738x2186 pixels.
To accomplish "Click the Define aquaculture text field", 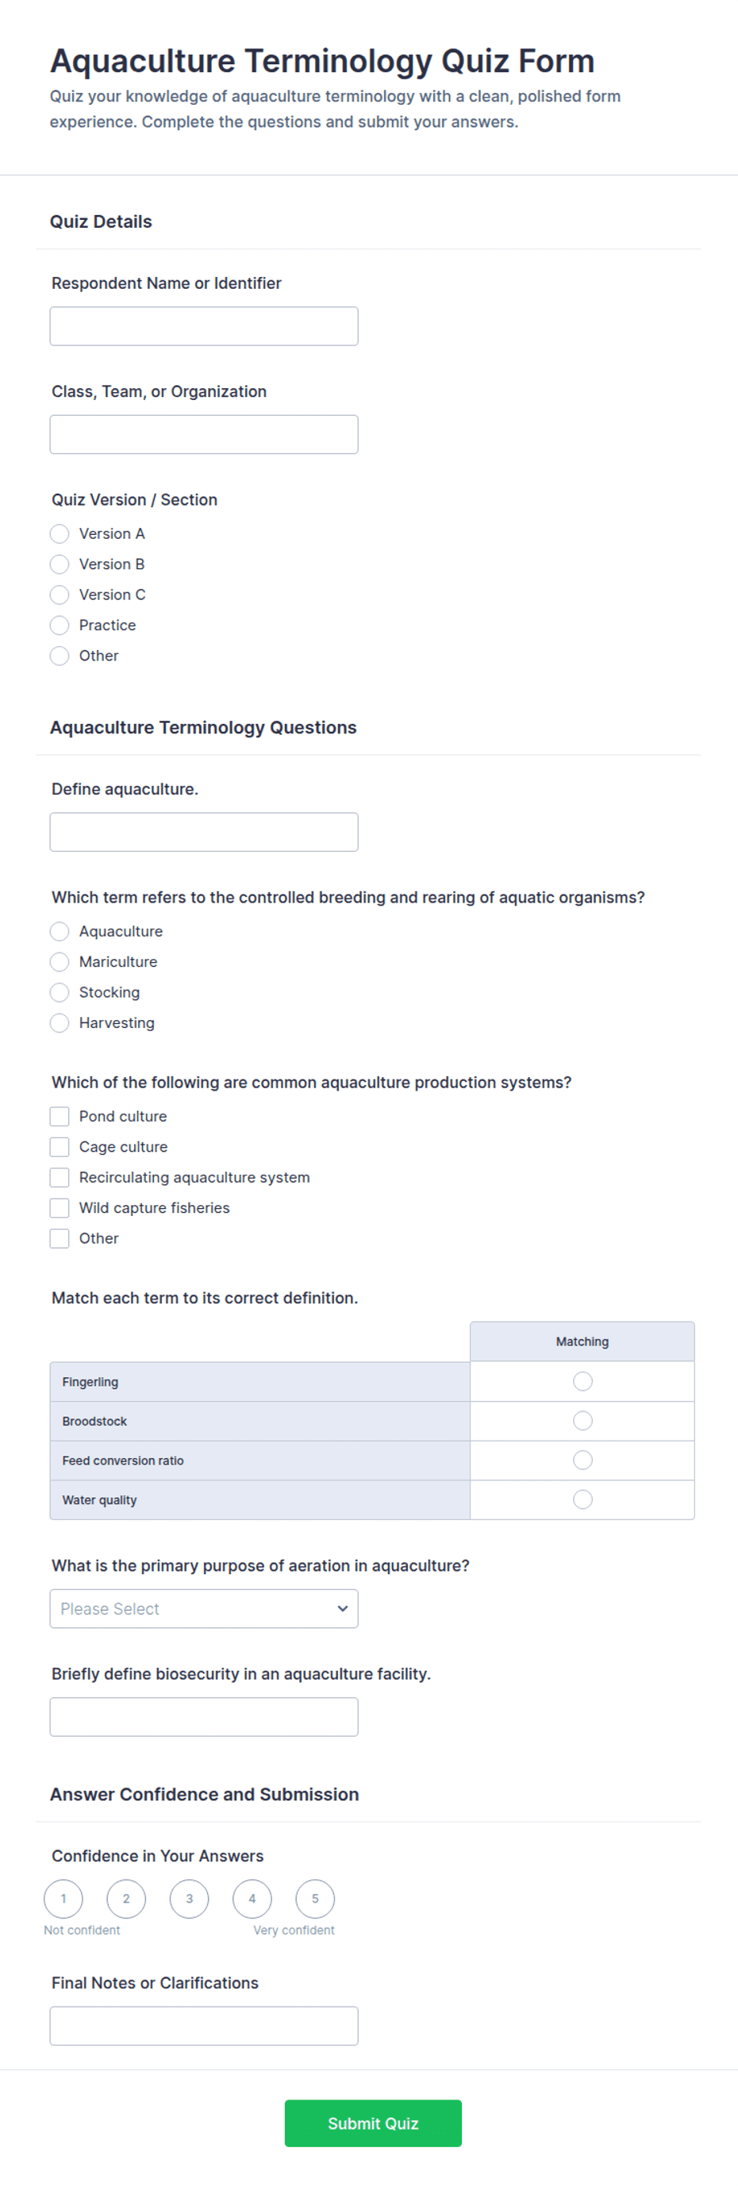I will click(204, 832).
